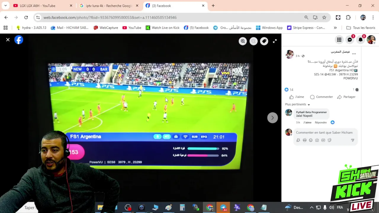Image resolution: width=379 pixels, height=213 pixels.
Task: Go to the next photo with arrow
Action: pyautogui.click(x=272, y=118)
